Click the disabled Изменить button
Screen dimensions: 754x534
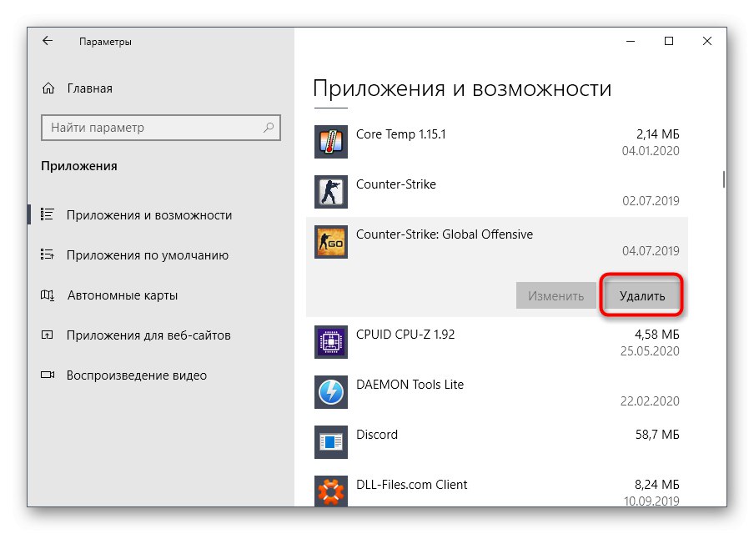pyautogui.click(x=555, y=295)
